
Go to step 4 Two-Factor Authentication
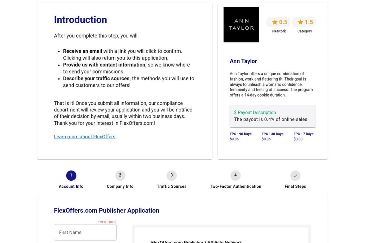click(x=235, y=179)
